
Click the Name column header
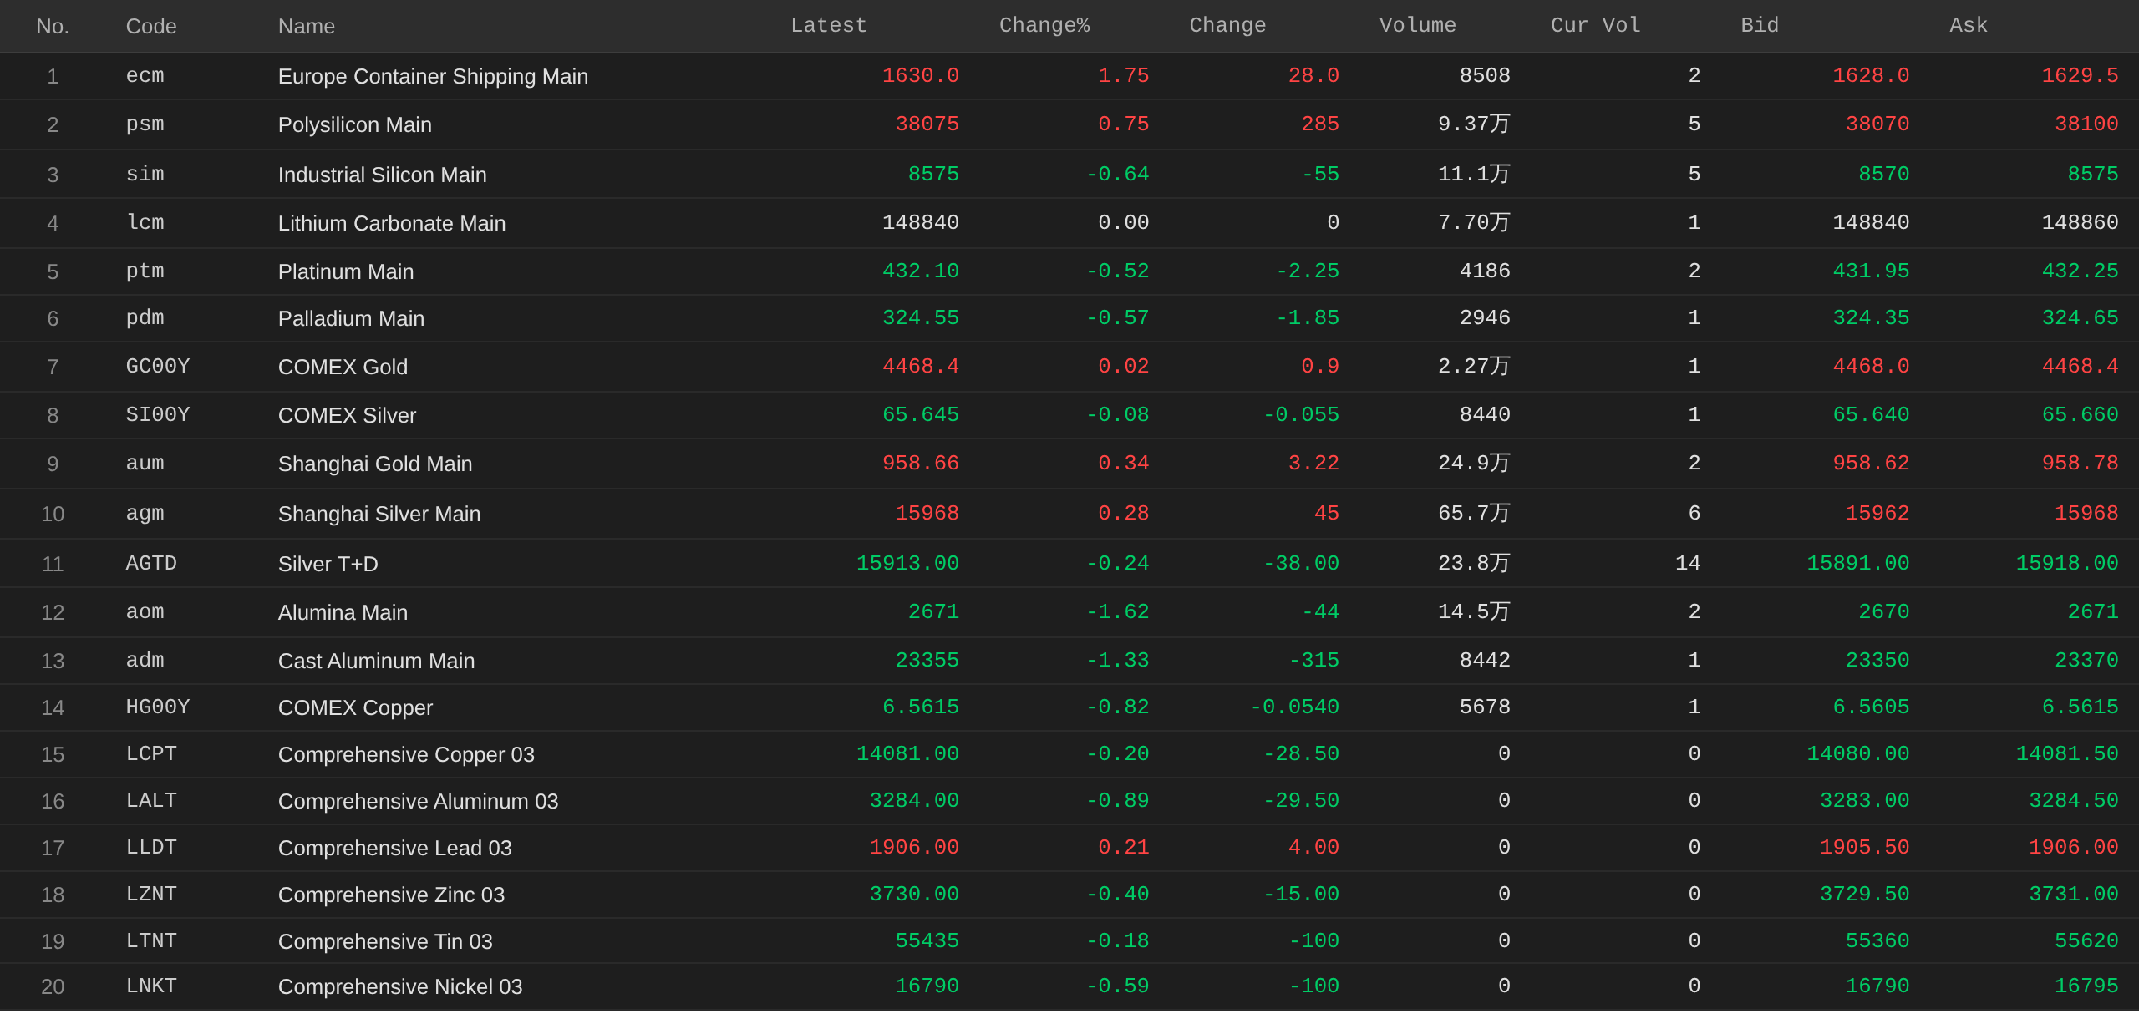point(307,27)
